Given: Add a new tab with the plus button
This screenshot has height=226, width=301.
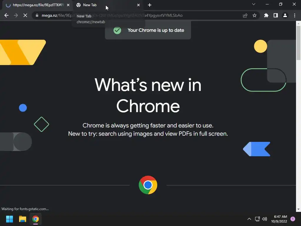Looking at the screenshot, I should coord(150,5).
